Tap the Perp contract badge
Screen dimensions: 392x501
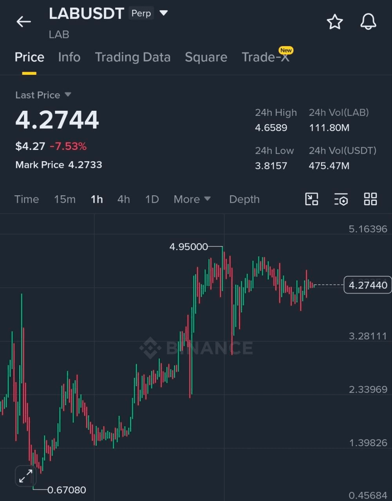click(x=141, y=13)
